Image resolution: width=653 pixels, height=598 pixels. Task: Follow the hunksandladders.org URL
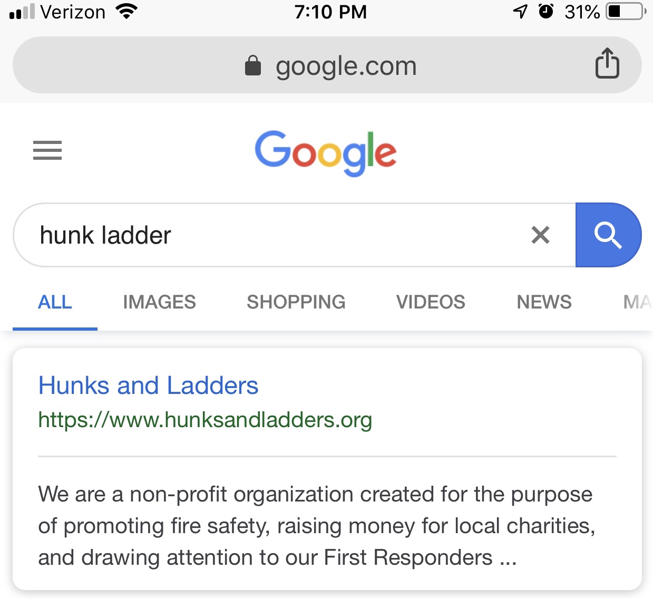tap(205, 420)
